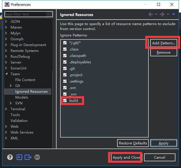This screenshot has width=181, height=168.
Task: Select the Web preference entry
Action: point(14,126)
